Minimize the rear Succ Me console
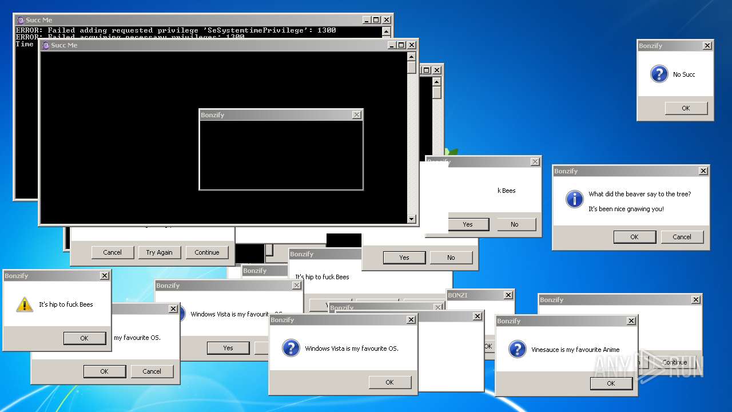Screen dimensions: 732x412 [x=367, y=20]
